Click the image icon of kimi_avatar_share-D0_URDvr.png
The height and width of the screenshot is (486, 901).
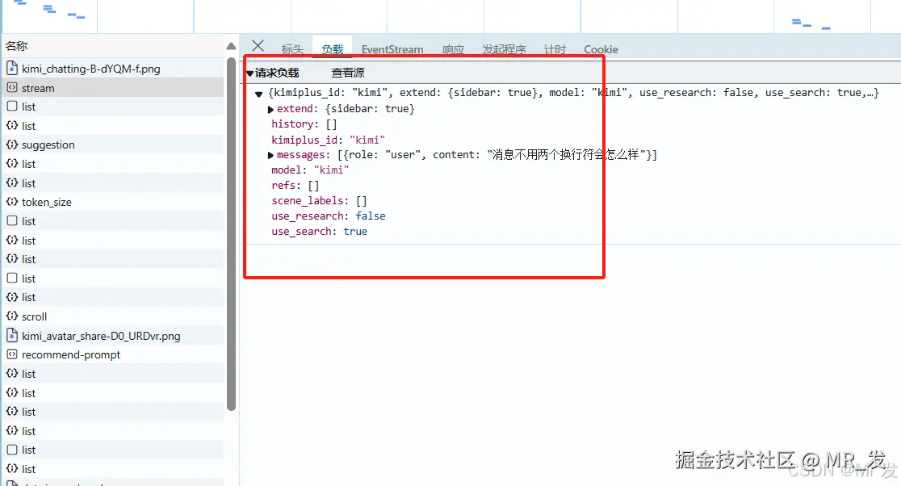coord(12,336)
